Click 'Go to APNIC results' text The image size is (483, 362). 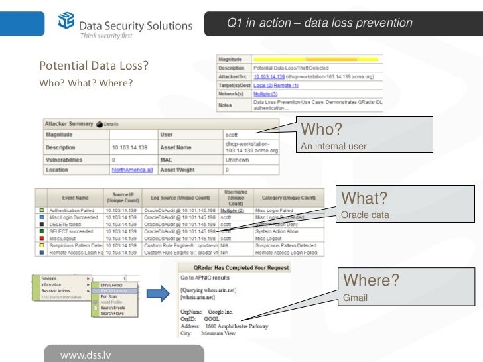[x=205, y=278]
